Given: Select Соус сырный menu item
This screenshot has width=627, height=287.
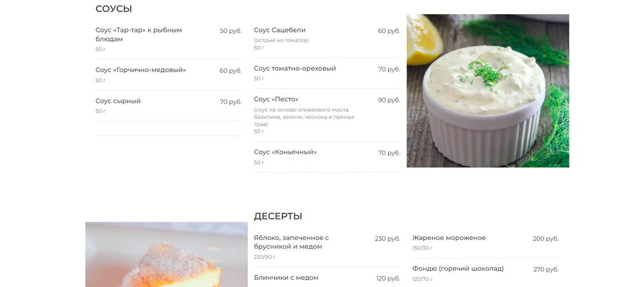Looking at the screenshot, I should pos(168,106).
